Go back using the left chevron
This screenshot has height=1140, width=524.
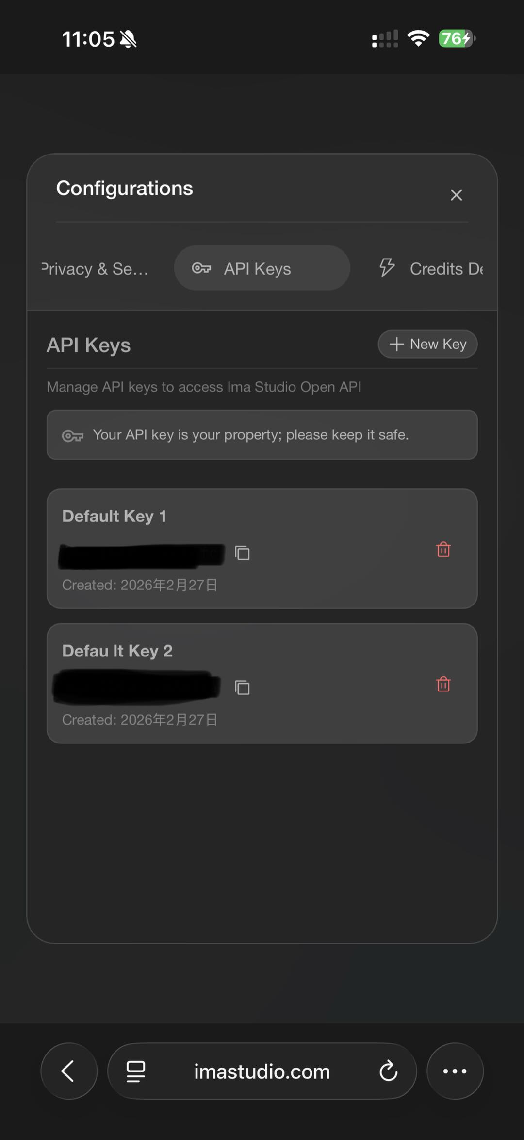[x=68, y=1071]
